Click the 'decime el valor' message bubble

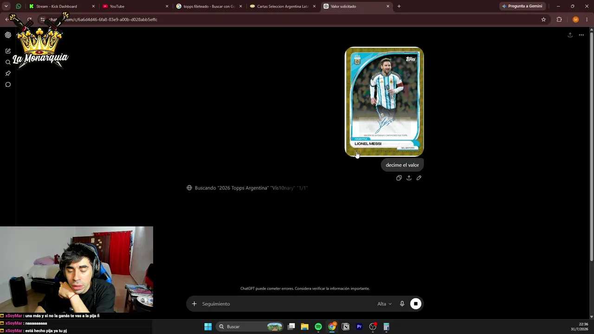pyautogui.click(x=402, y=165)
